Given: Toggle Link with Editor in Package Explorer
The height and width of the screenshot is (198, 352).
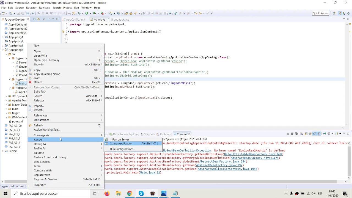Looking at the screenshot, I should [38, 19].
